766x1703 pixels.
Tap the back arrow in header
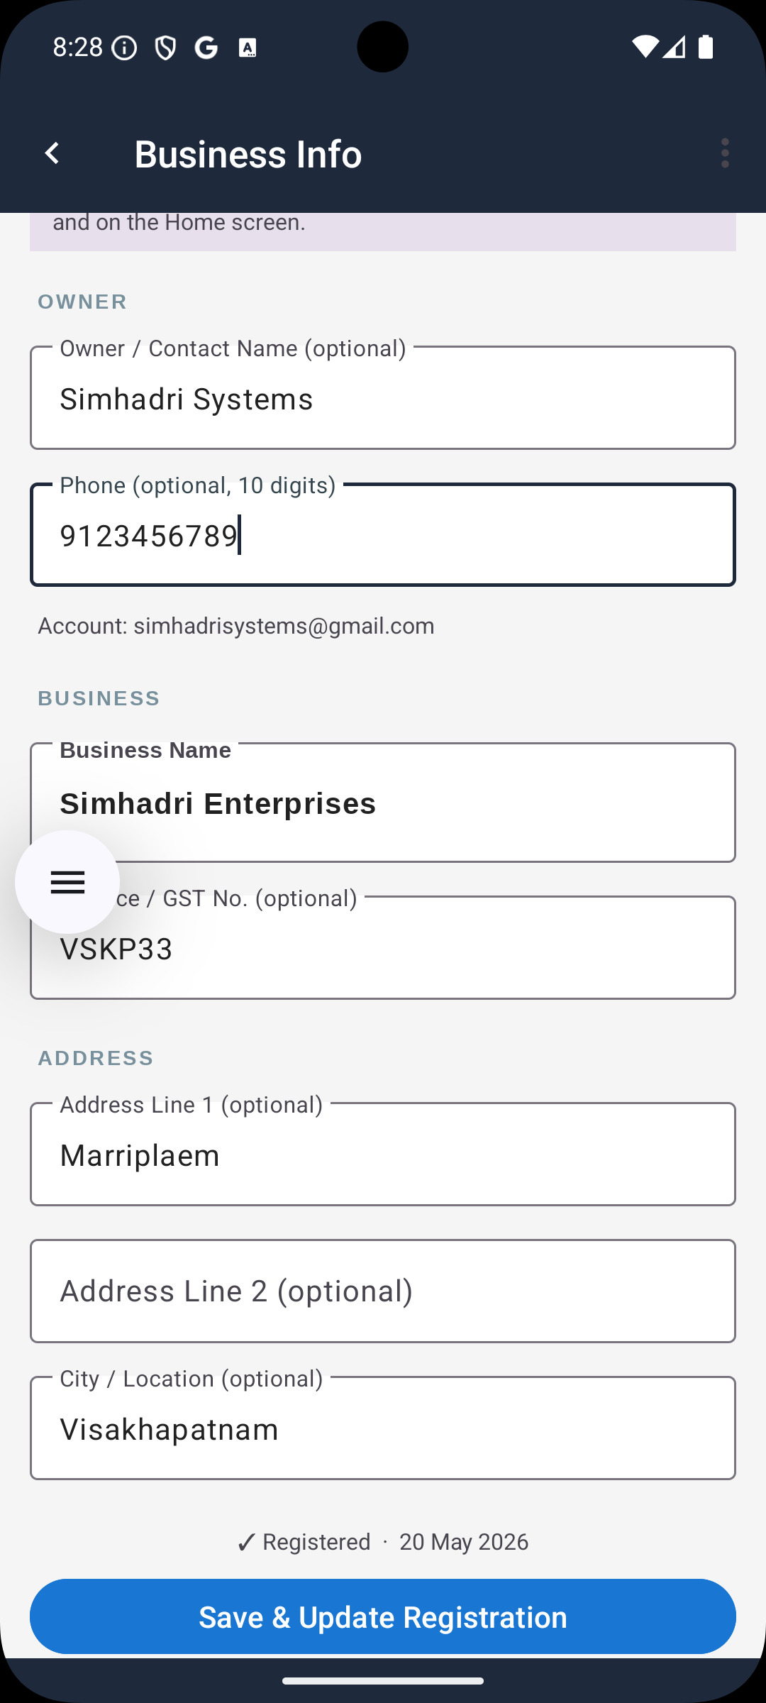click(x=52, y=153)
